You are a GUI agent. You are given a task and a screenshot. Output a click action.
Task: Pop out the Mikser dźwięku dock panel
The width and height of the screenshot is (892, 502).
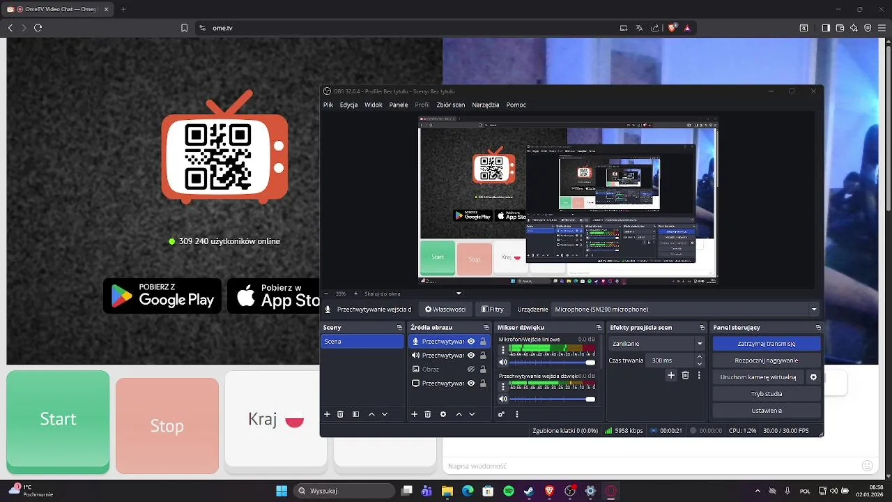(599, 327)
